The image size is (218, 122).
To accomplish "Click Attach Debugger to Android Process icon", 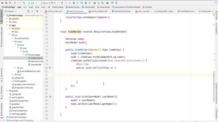I will point(86,3).
